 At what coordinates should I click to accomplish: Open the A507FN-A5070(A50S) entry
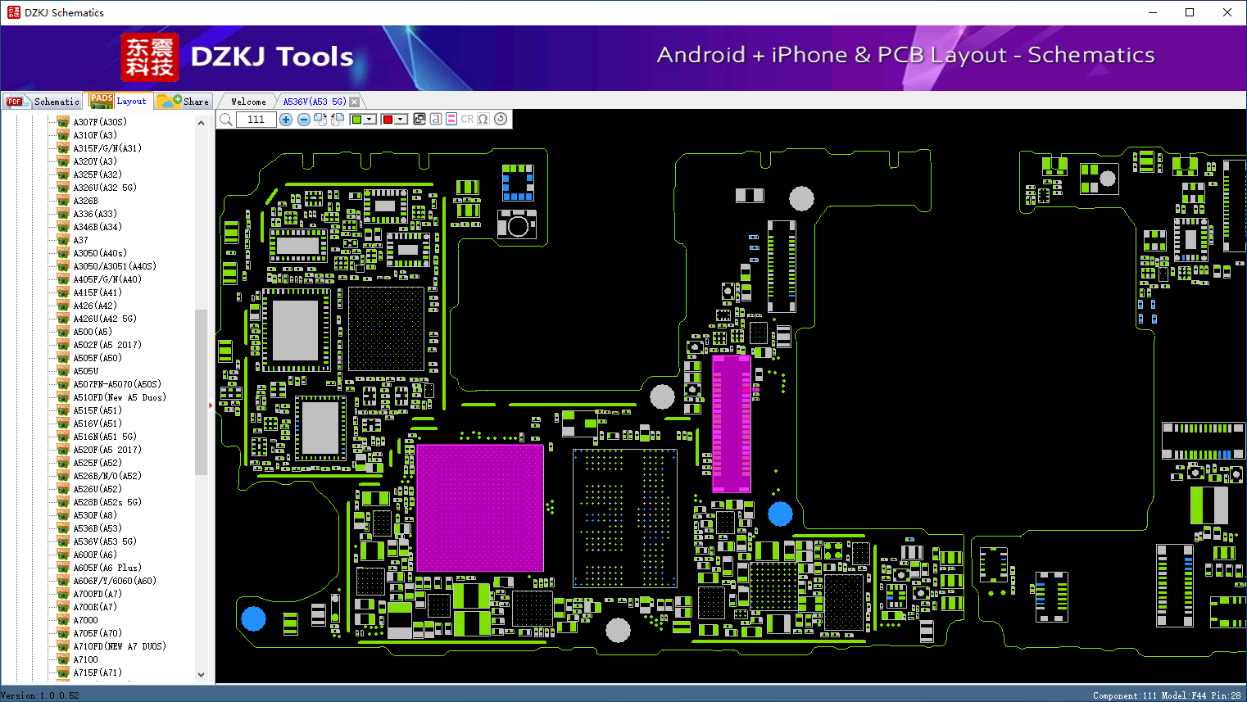(117, 384)
